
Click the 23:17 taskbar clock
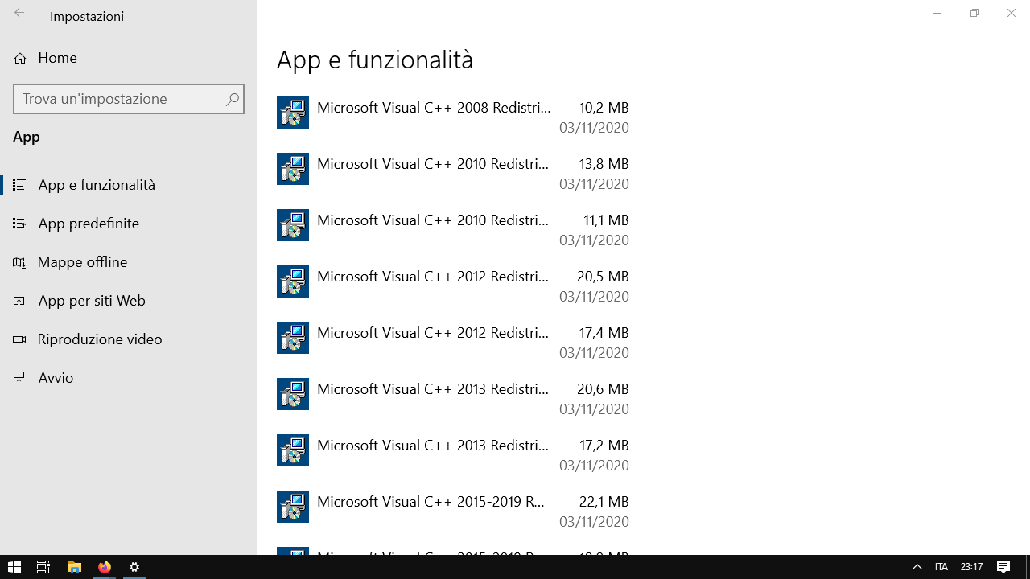point(971,567)
